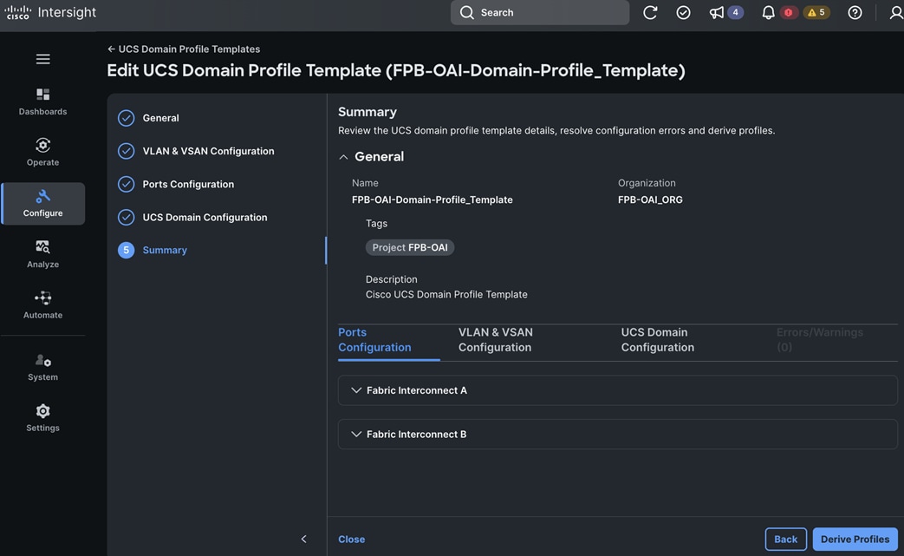904x556 pixels.
Task: Open the notifications bell
Action: [768, 13]
